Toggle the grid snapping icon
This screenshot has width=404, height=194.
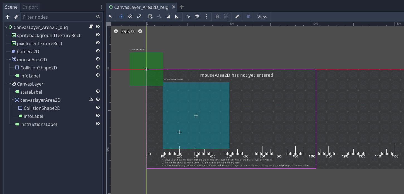point(197,16)
